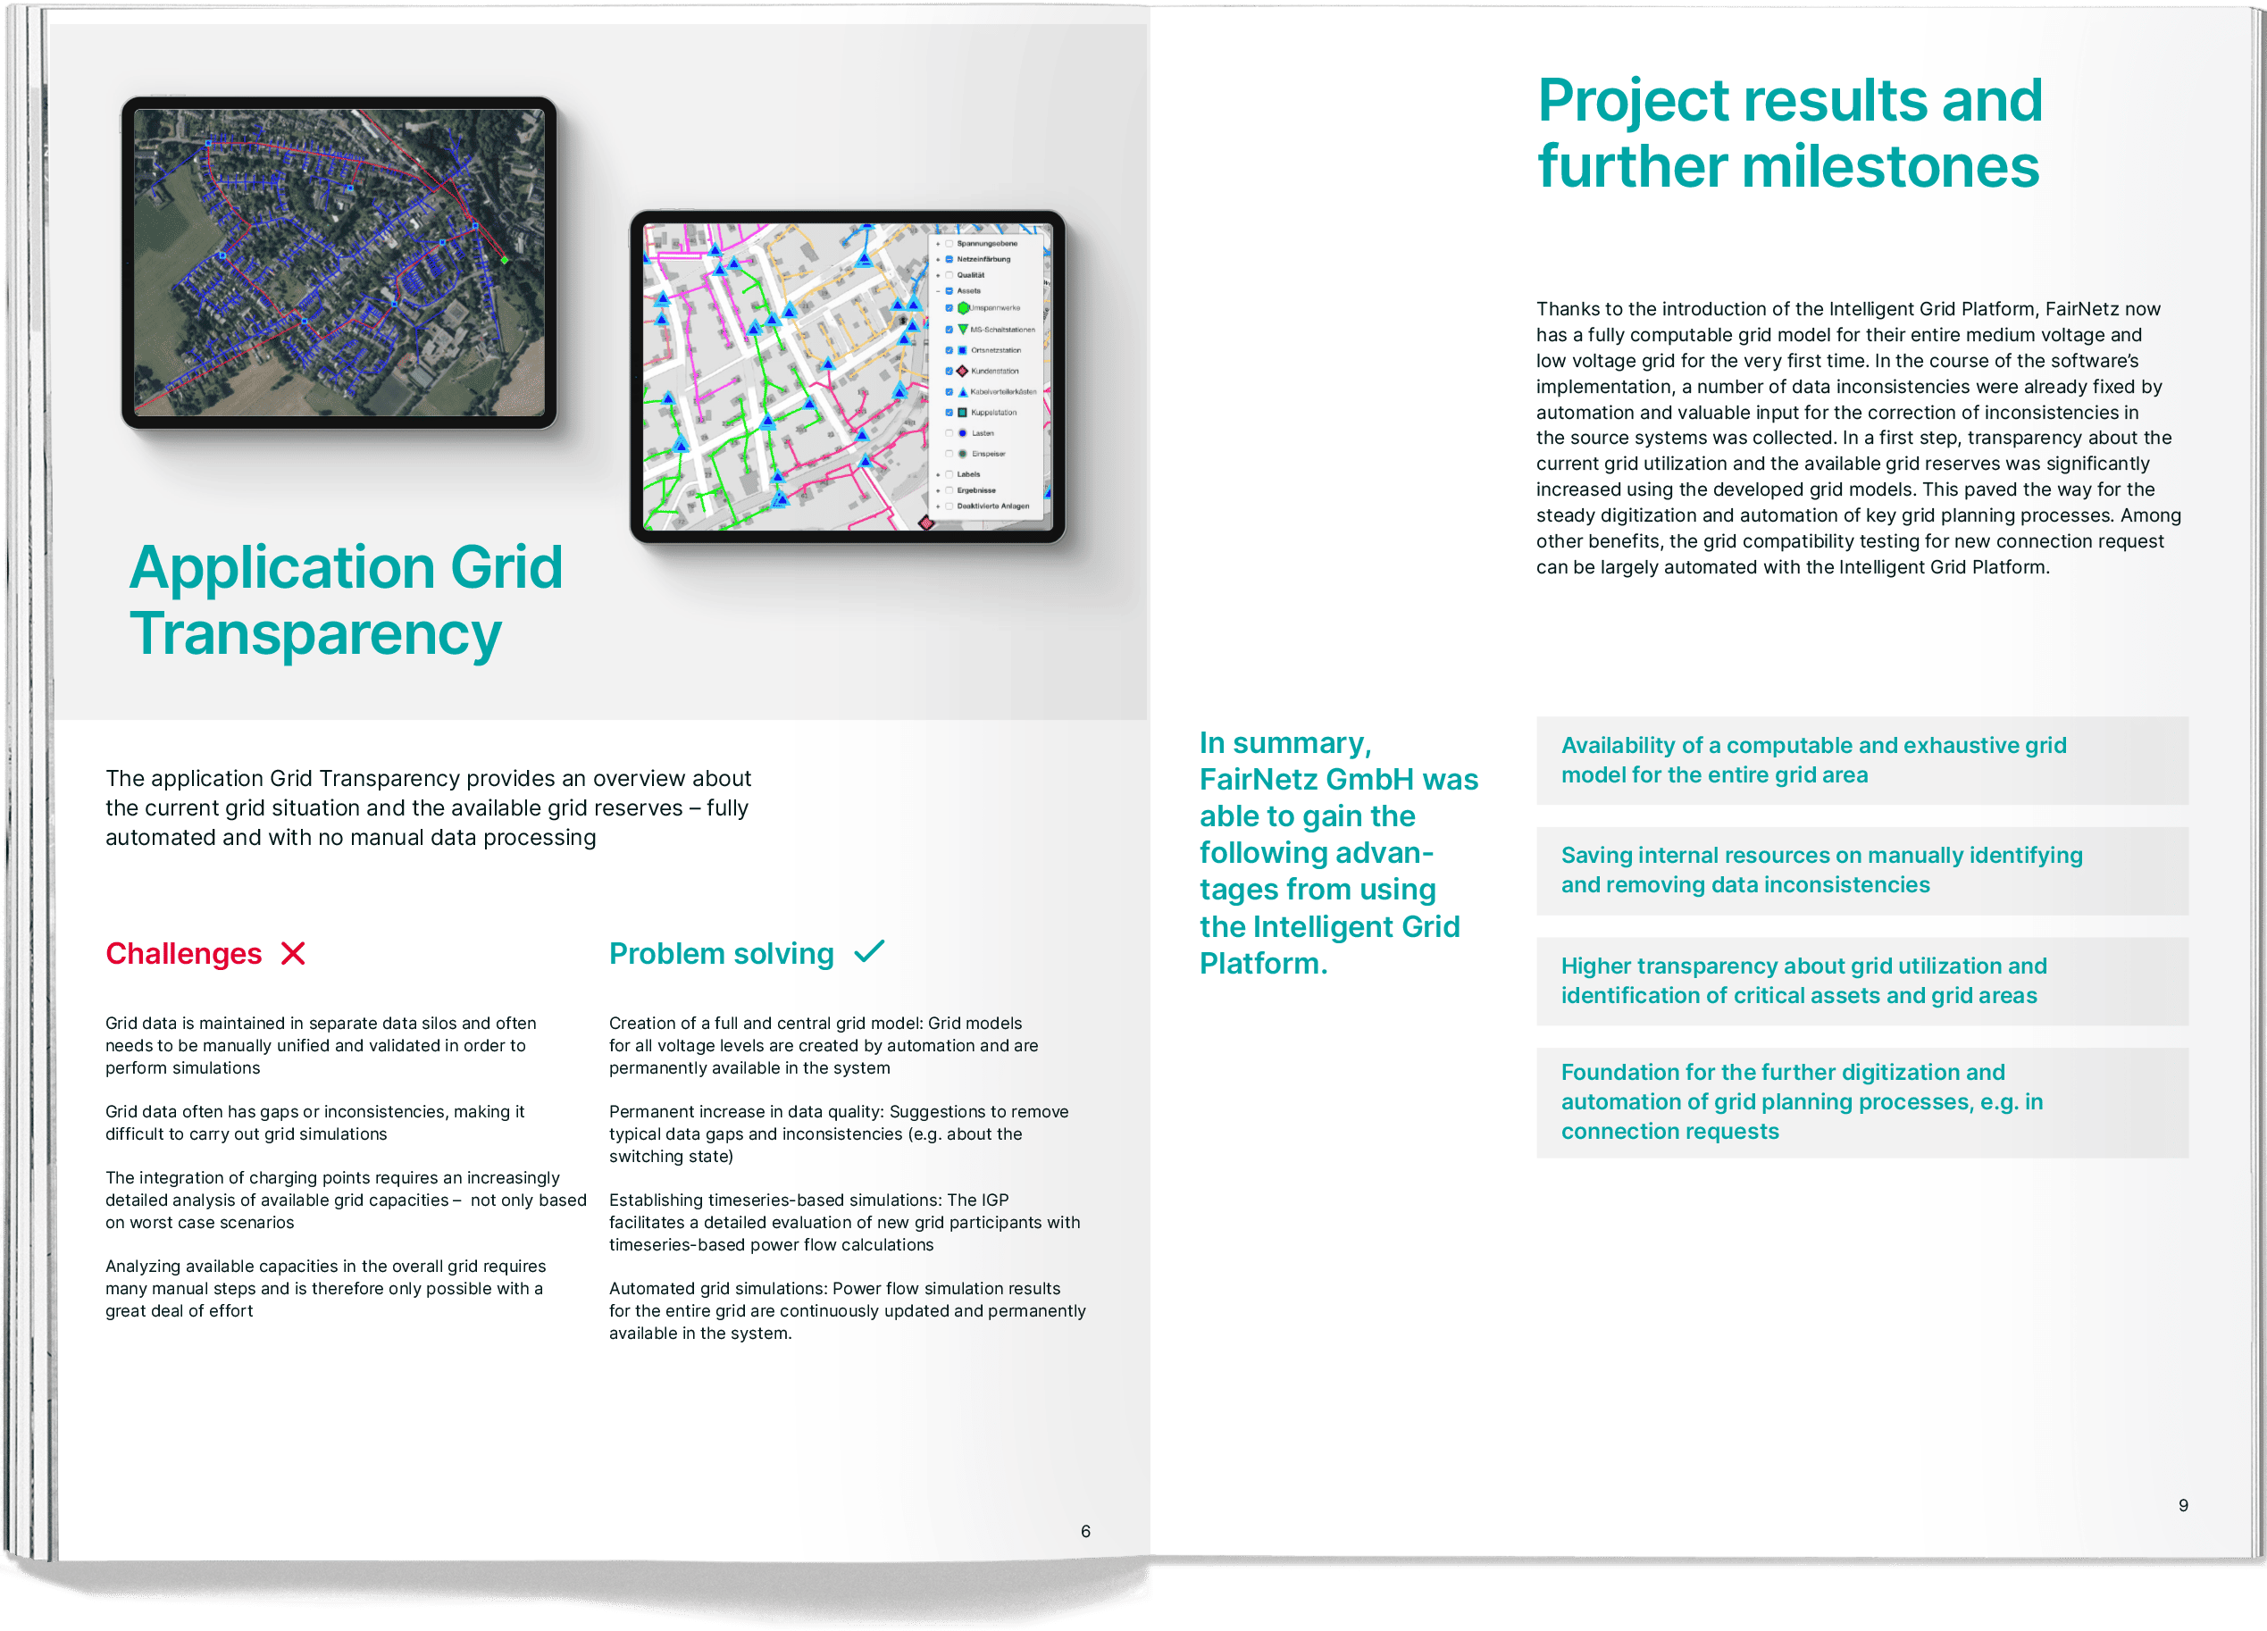Click the MS-Schaltstationen green triangle icon

964,329
